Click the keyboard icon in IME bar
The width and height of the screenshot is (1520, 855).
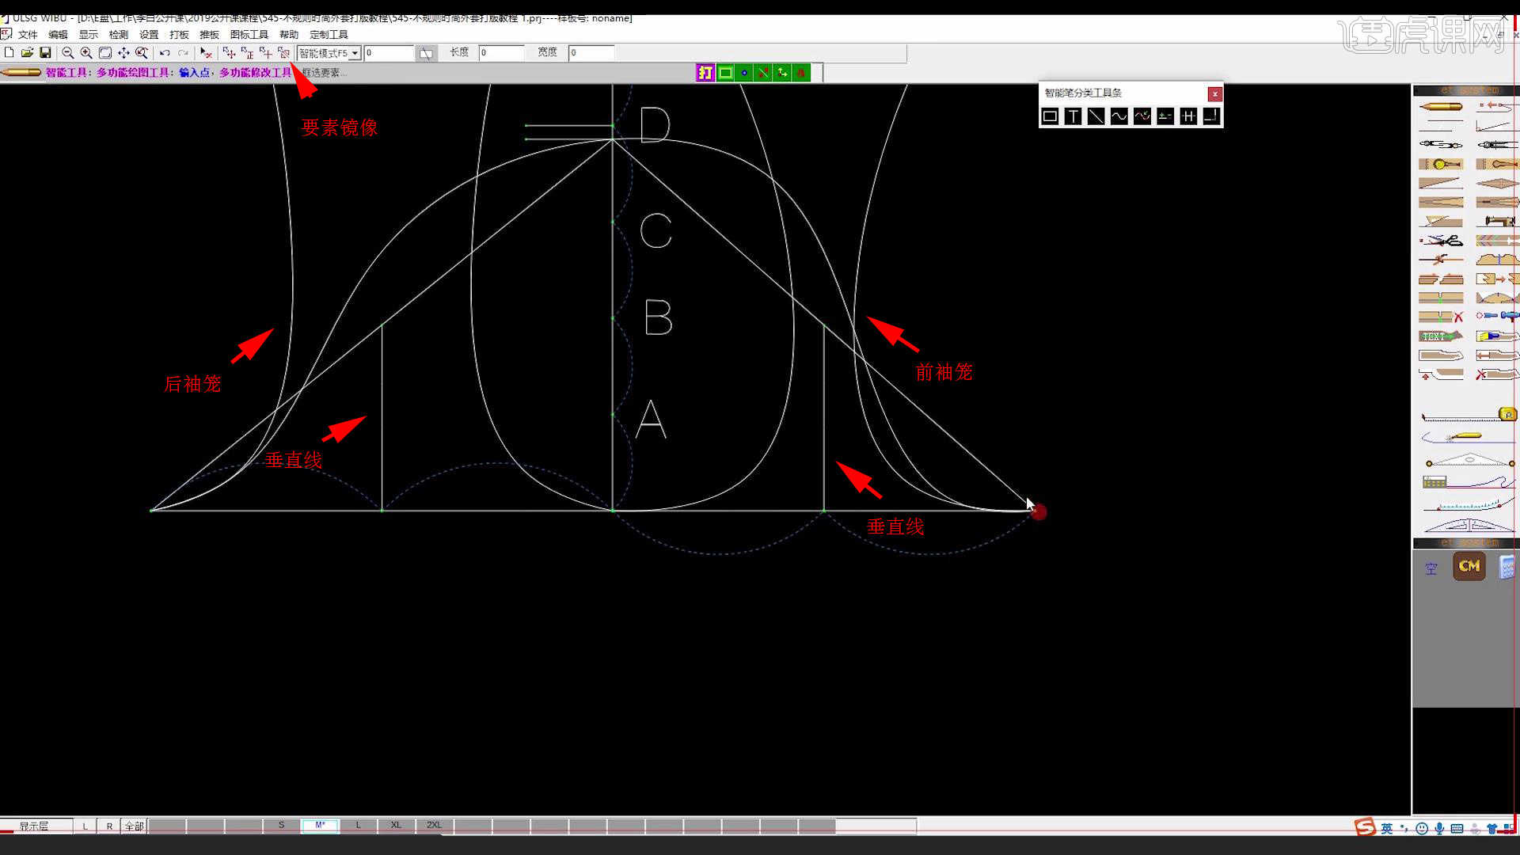(x=1457, y=829)
